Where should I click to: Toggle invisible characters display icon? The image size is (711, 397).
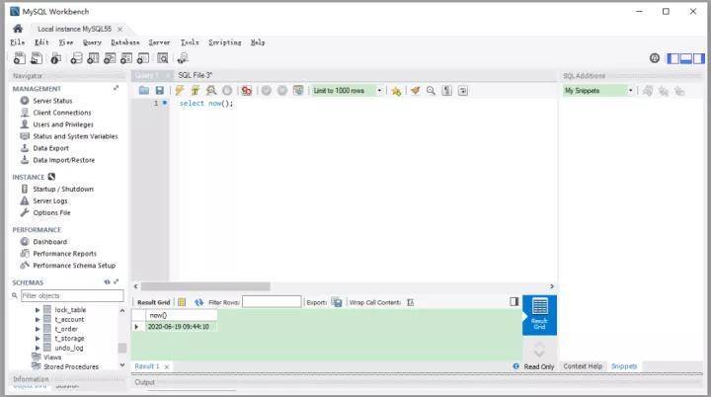click(447, 90)
